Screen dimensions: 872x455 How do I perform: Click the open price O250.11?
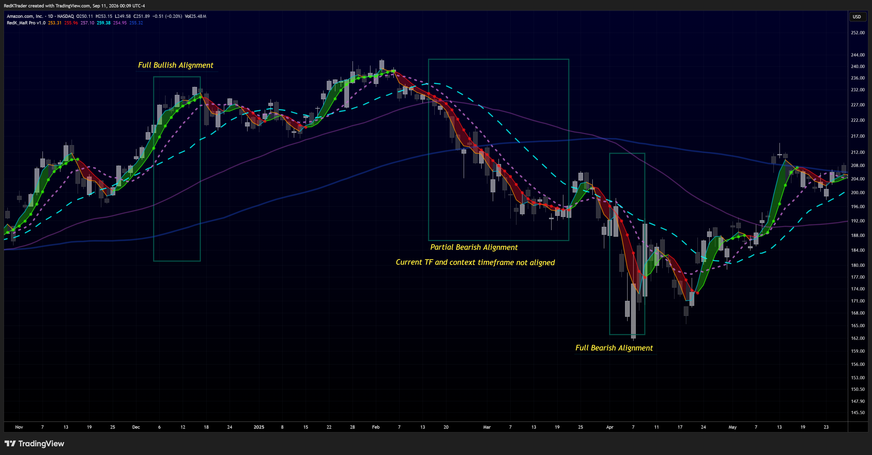coord(85,16)
